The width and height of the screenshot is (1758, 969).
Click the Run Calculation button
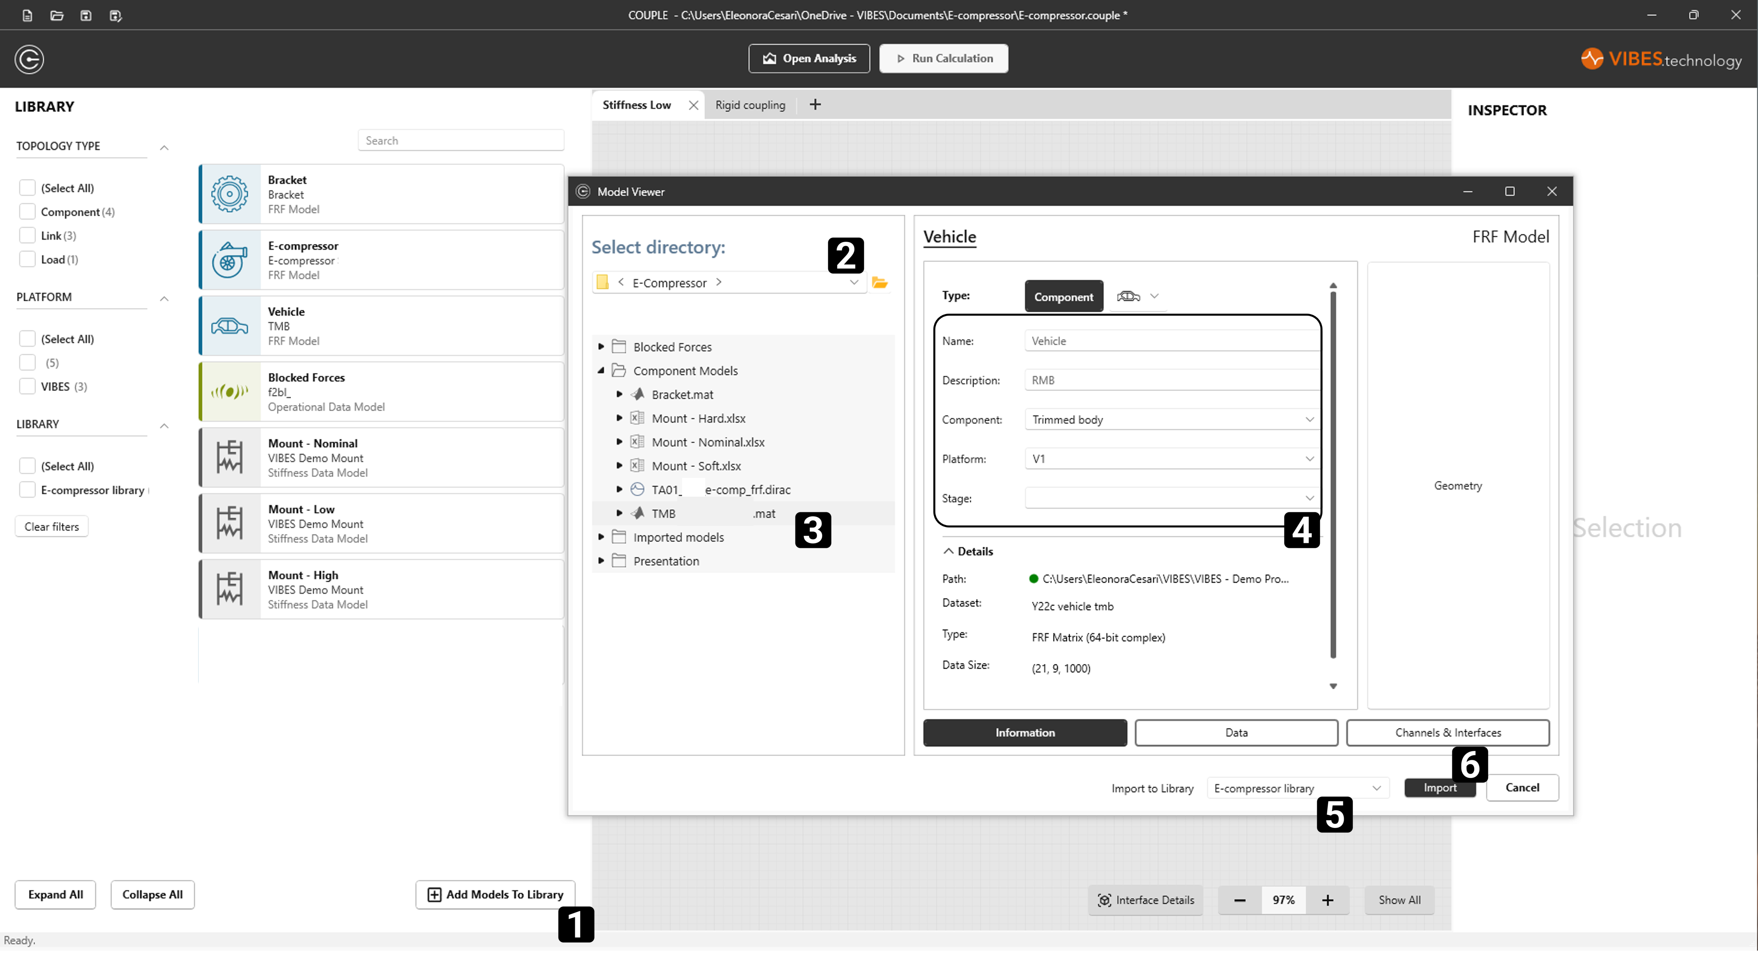(x=944, y=59)
